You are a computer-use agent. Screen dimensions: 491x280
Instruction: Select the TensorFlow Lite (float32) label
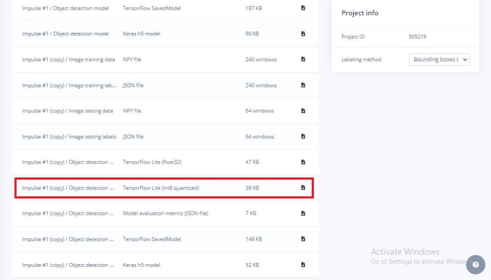click(151, 162)
